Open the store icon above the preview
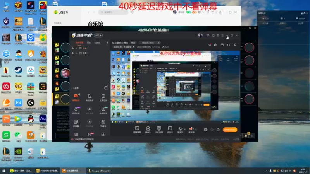The height and width of the screenshot is (174, 310). (x=222, y=45)
